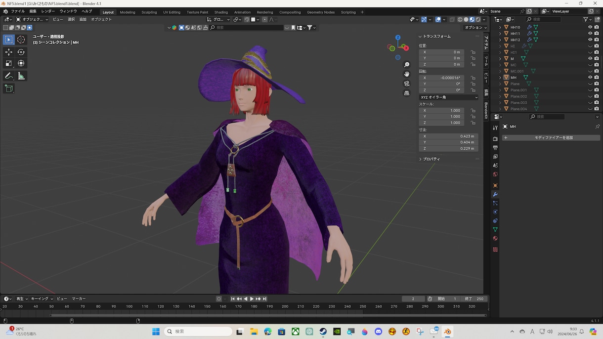Switch to material preview shading
The width and height of the screenshot is (603, 339).
point(472,19)
